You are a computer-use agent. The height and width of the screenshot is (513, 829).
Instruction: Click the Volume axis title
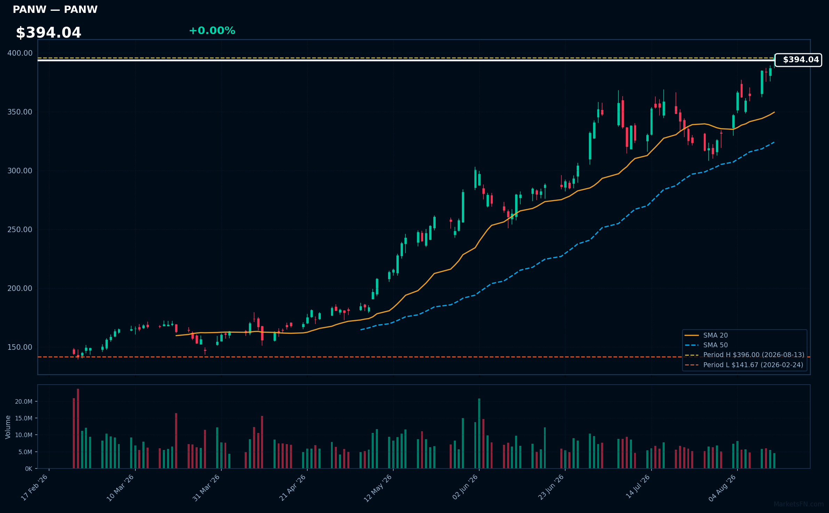[x=8, y=427]
